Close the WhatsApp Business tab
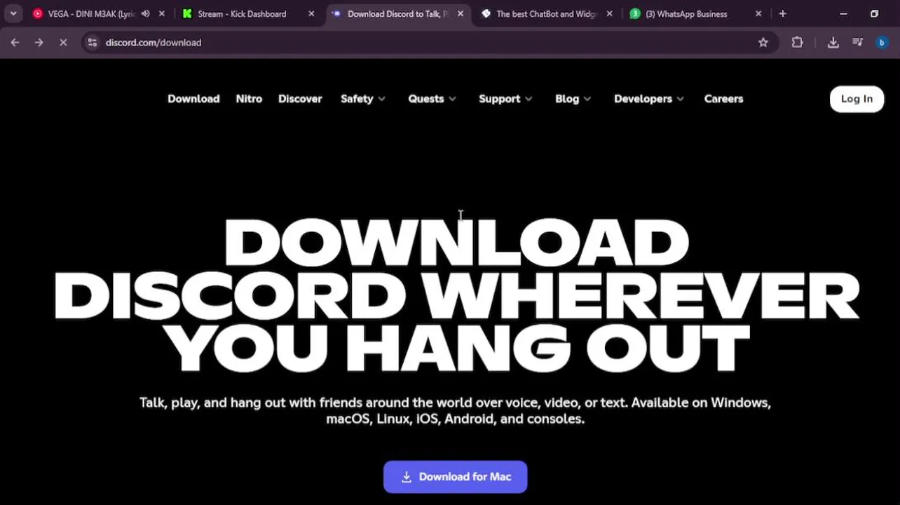Screen dimensions: 900x505 pyautogui.click(x=758, y=13)
